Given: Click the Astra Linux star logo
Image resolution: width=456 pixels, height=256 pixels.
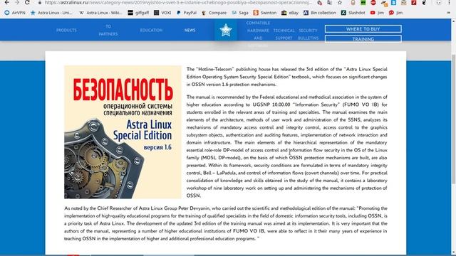Looking at the screenshot, I should click(226, 30).
